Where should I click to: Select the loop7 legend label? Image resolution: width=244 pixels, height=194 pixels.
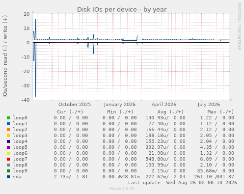[x=20, y=159]
